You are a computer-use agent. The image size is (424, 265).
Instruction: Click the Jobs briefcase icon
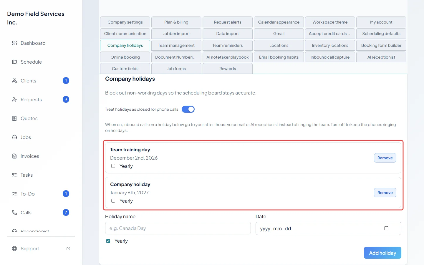(14, 137)
